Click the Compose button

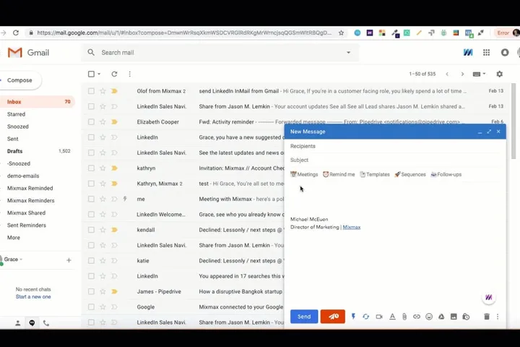pos(20,80)
